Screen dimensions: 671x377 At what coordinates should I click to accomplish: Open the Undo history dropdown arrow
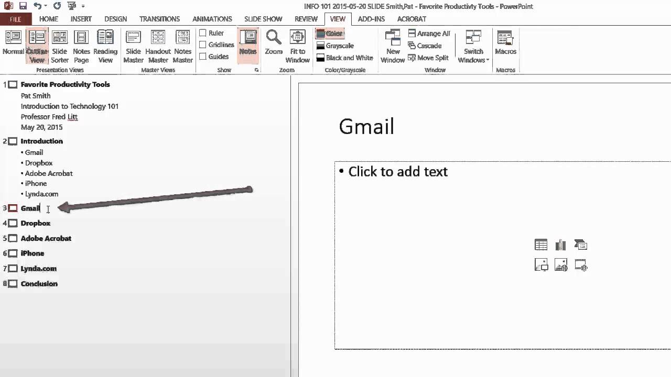[x=46, y=6]
